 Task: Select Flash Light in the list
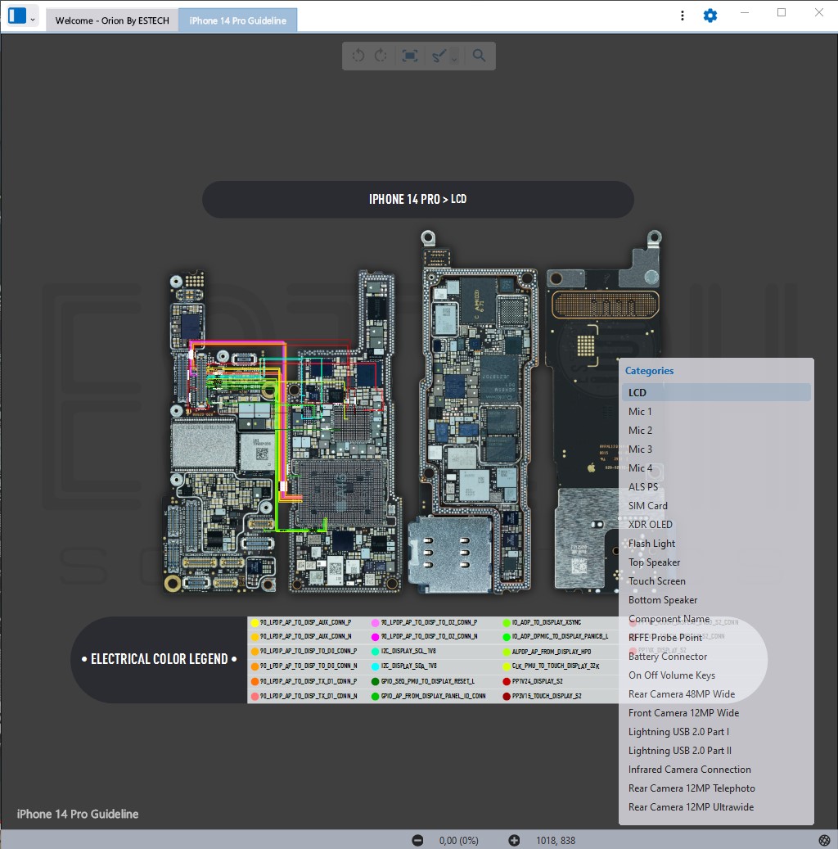tap(716, 544)
